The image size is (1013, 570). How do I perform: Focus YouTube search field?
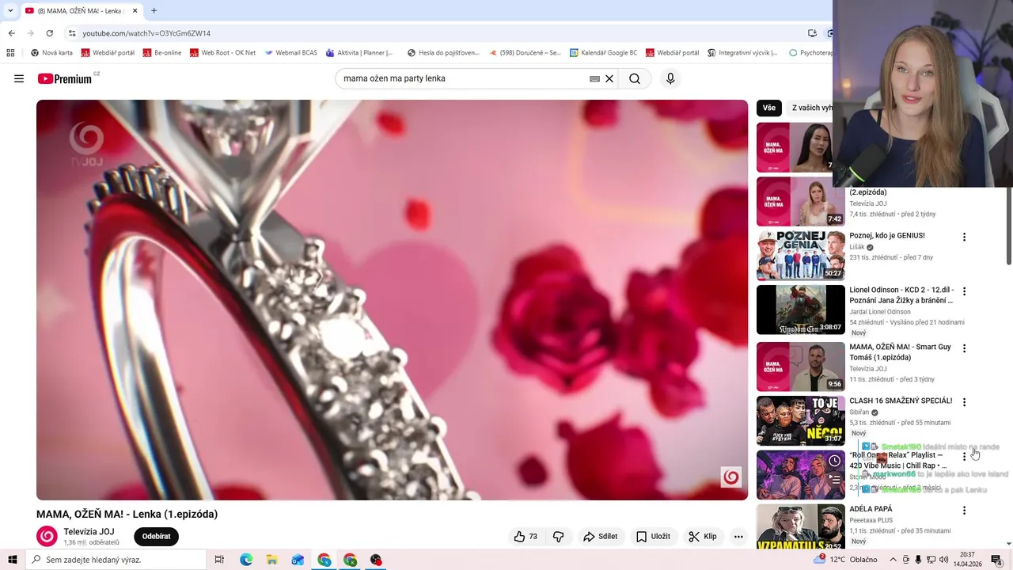coord(463,78)
